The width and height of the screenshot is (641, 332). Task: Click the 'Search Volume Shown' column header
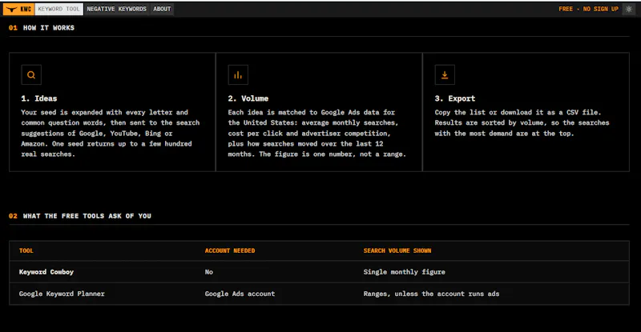(397, 250)
